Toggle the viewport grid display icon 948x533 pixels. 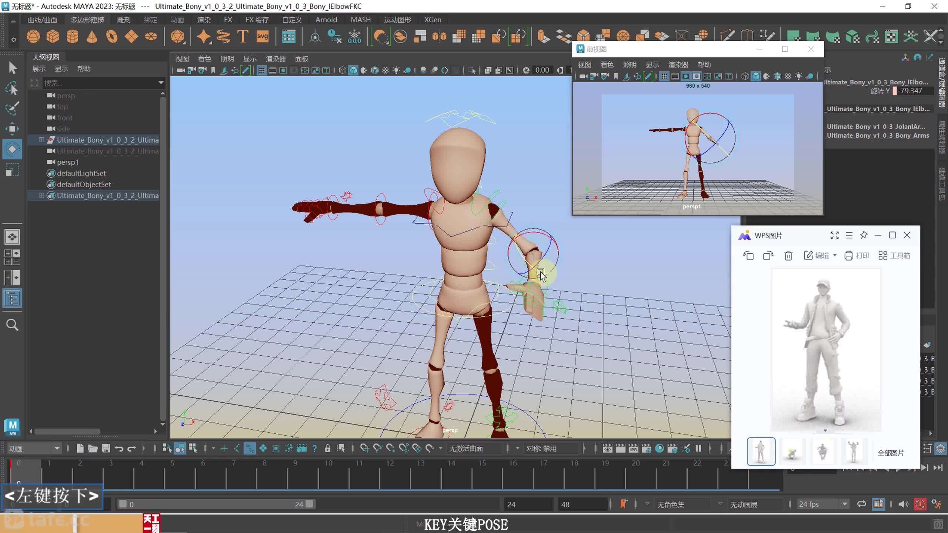coord(261,70)
